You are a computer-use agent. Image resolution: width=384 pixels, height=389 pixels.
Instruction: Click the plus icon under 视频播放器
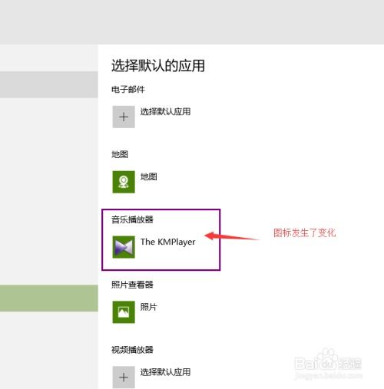pos(124,377)
